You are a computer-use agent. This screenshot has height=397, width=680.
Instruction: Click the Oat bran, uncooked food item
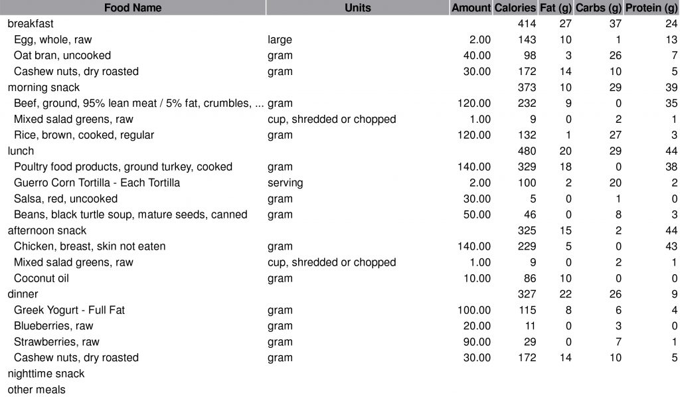pyautogui.click(x=62, y=56)
